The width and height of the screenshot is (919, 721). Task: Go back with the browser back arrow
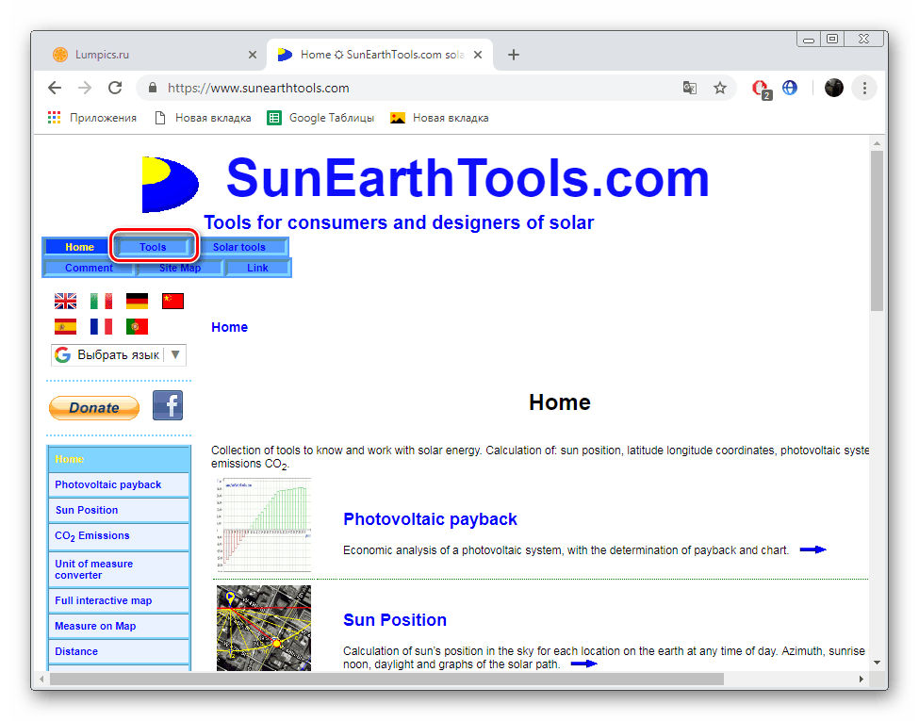tap(55, 88)
